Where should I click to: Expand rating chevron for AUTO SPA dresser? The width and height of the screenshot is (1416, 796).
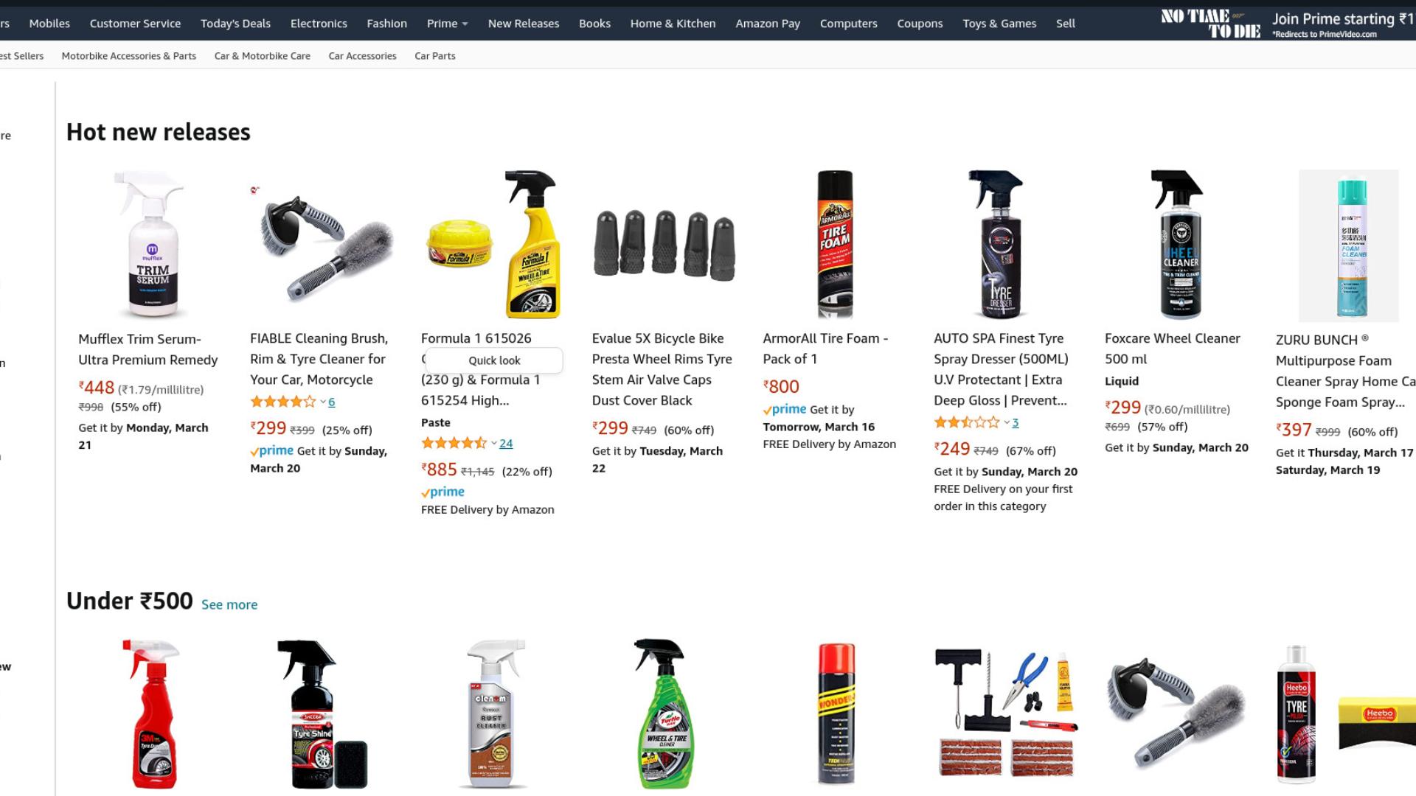click(1007, 422)
